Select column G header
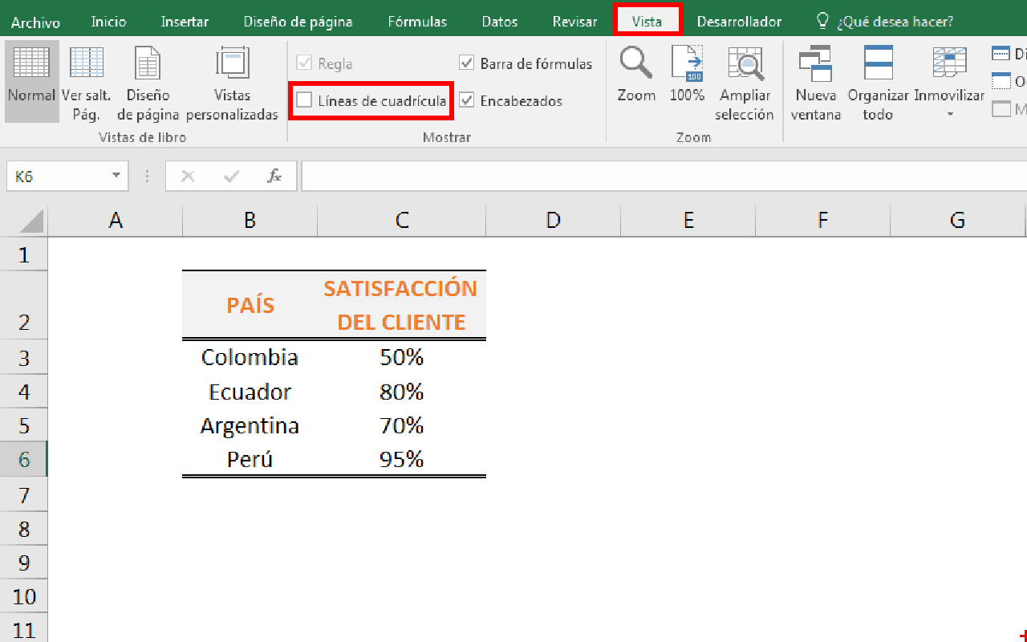The height and width of the screenshot is (642, 1027). tap(957, 220)
